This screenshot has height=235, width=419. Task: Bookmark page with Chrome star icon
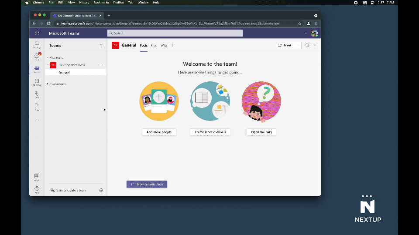(299, 23)
